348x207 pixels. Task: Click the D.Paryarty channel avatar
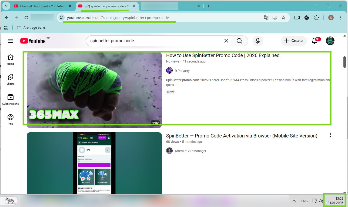169,71
